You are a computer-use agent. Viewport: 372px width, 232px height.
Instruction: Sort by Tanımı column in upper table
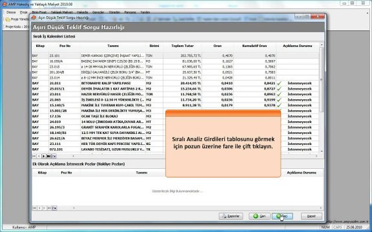113,46
